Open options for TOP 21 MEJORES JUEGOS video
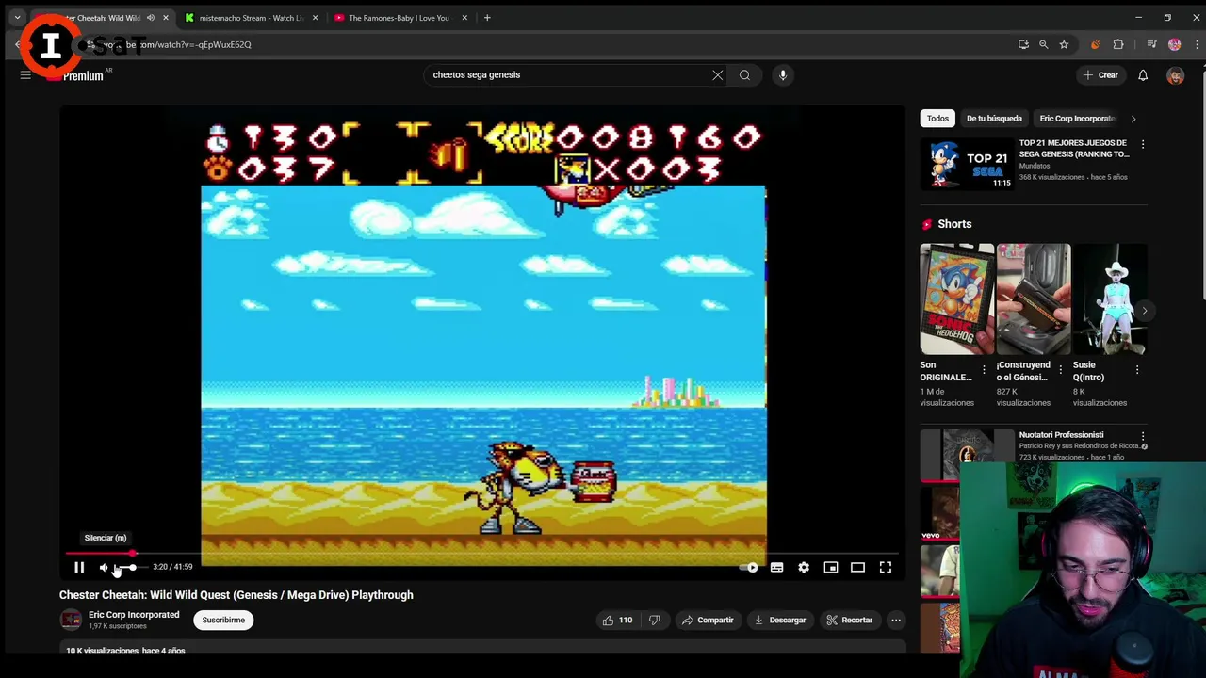Viewport: 1206px width, 678px height. click(1143, 144)
